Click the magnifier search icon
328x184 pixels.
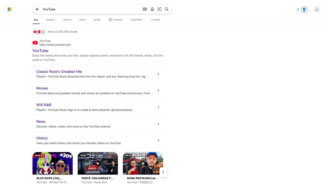(167, 9)
